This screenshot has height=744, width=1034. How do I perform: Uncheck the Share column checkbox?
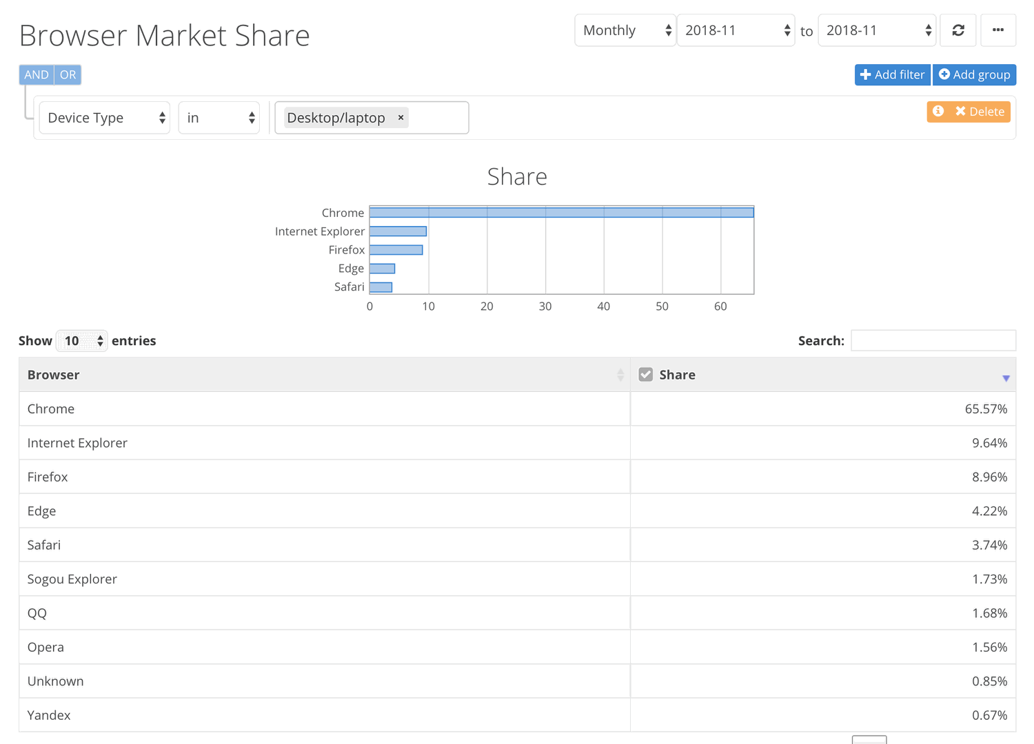645,374
